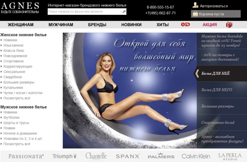The height and width of the screenshot is (162, 247).
Task: Open the Triumph brand logo
Action: pos(65,156)
